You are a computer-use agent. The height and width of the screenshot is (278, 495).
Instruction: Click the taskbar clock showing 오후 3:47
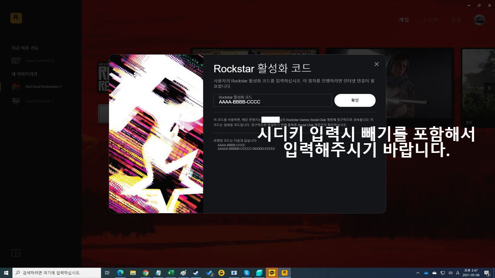coord(471,273)
